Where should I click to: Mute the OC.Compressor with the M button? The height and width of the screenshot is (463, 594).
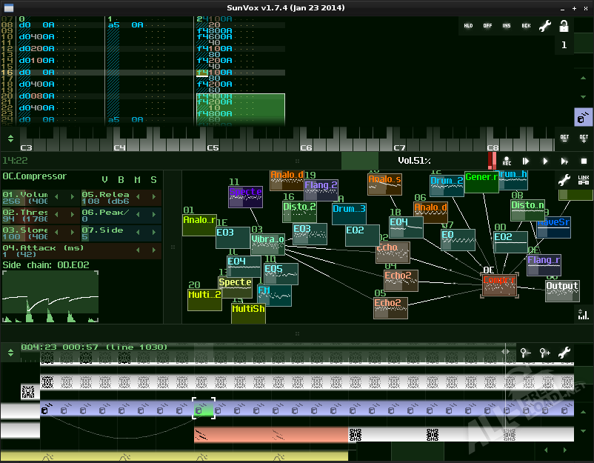(x=138, y=179)
